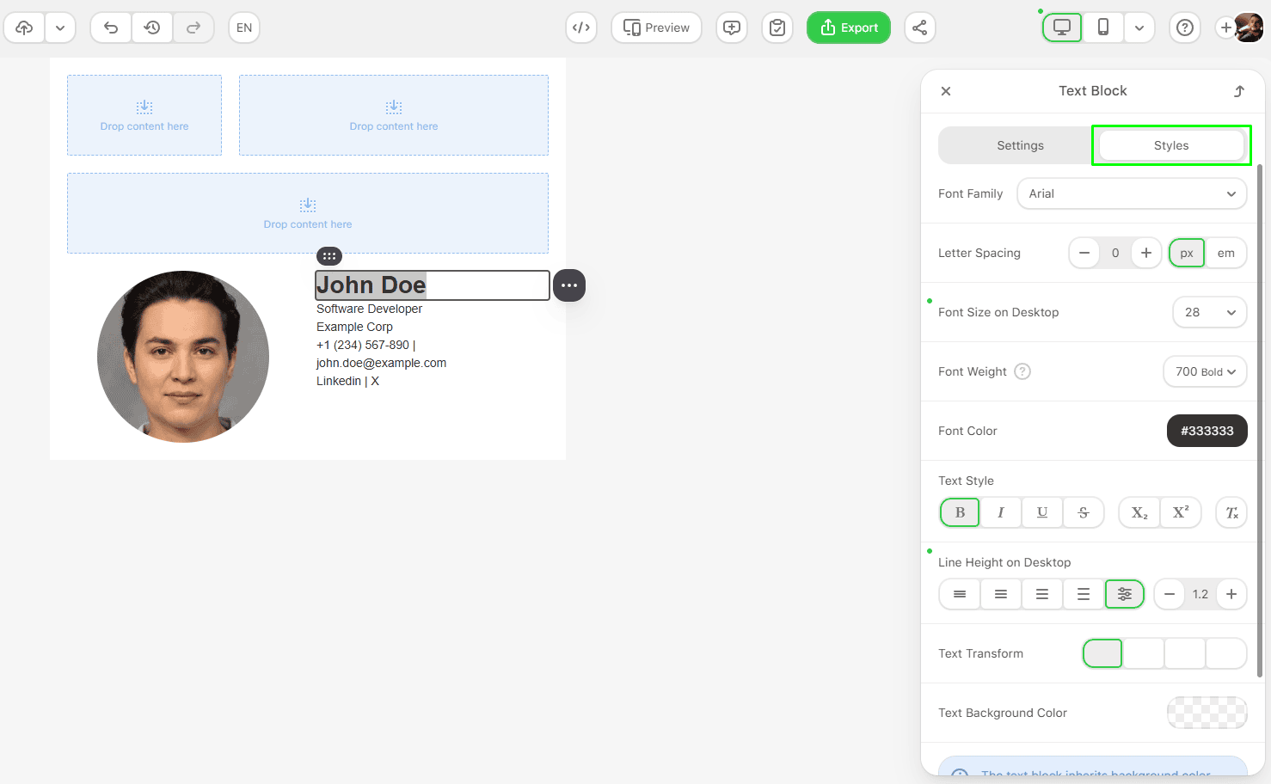Open the HTML code editor icon
This screenshot has height=784, width=1271.
(581, 28)
